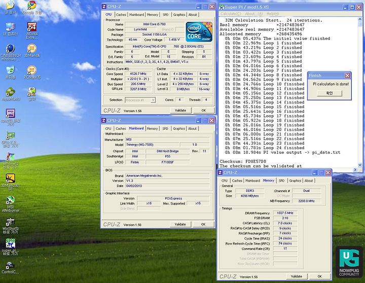Select the AquaMark3 desktop icon
The width and height of the screenshot is (365, 283).
(11, 94)
